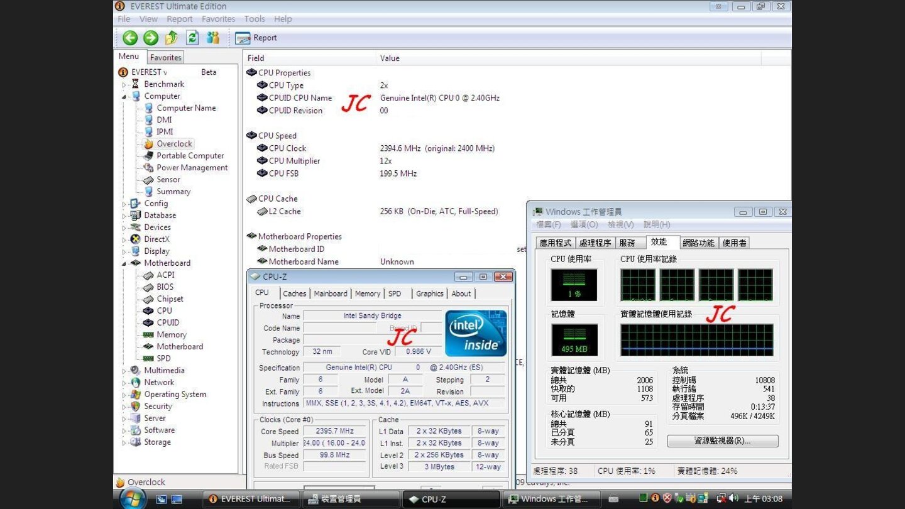Click the Value column header
Screen dimensions: 905x509
coord(569,58)
